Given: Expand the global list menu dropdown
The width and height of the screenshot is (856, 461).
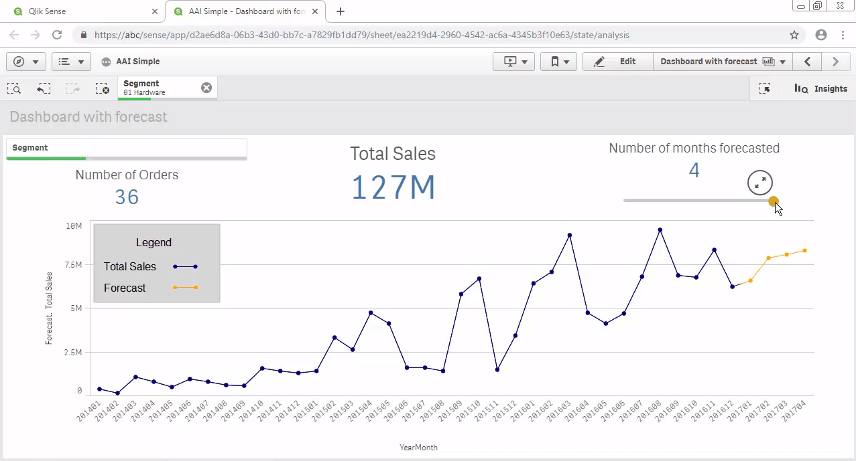Looking at the screenshot, I should [x=71, y=62].
